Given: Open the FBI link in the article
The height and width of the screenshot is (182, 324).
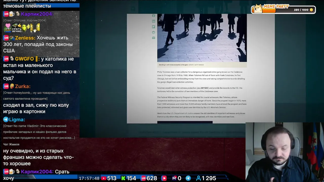Looking at the screenshot, I should pyautogui.click(x=237, y=88).
